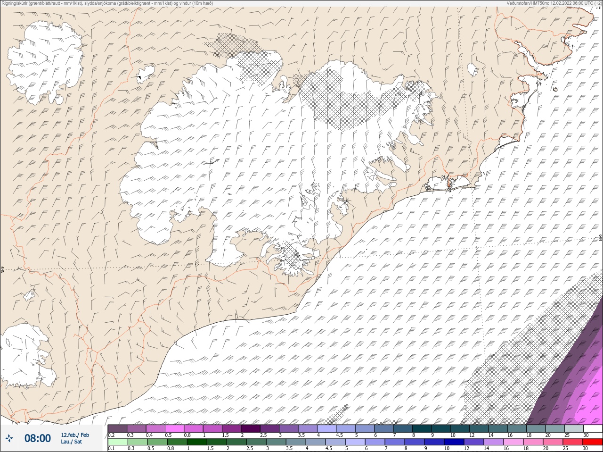Image resolution: width=603 pixels, height=452 pixels.
Task: Select dusky purple 0.2 swatch in upper legend row
Action: 118,428
